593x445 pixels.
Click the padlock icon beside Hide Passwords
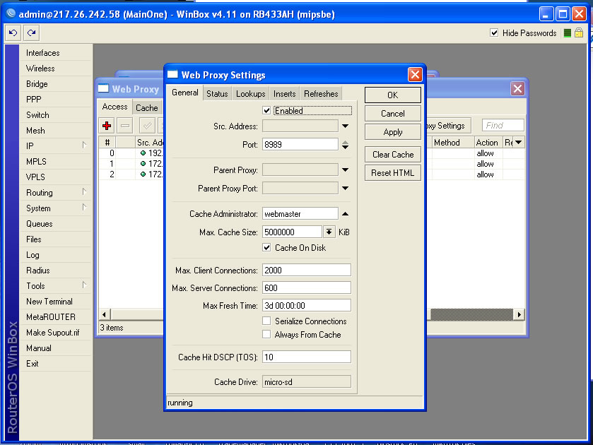point(579,32)
